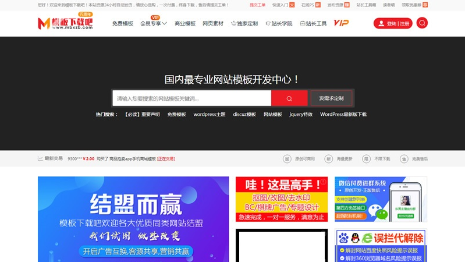465x262 pixels.
Task: Go to 站长学院 in navigation
Action: click(x=279, y=24)
